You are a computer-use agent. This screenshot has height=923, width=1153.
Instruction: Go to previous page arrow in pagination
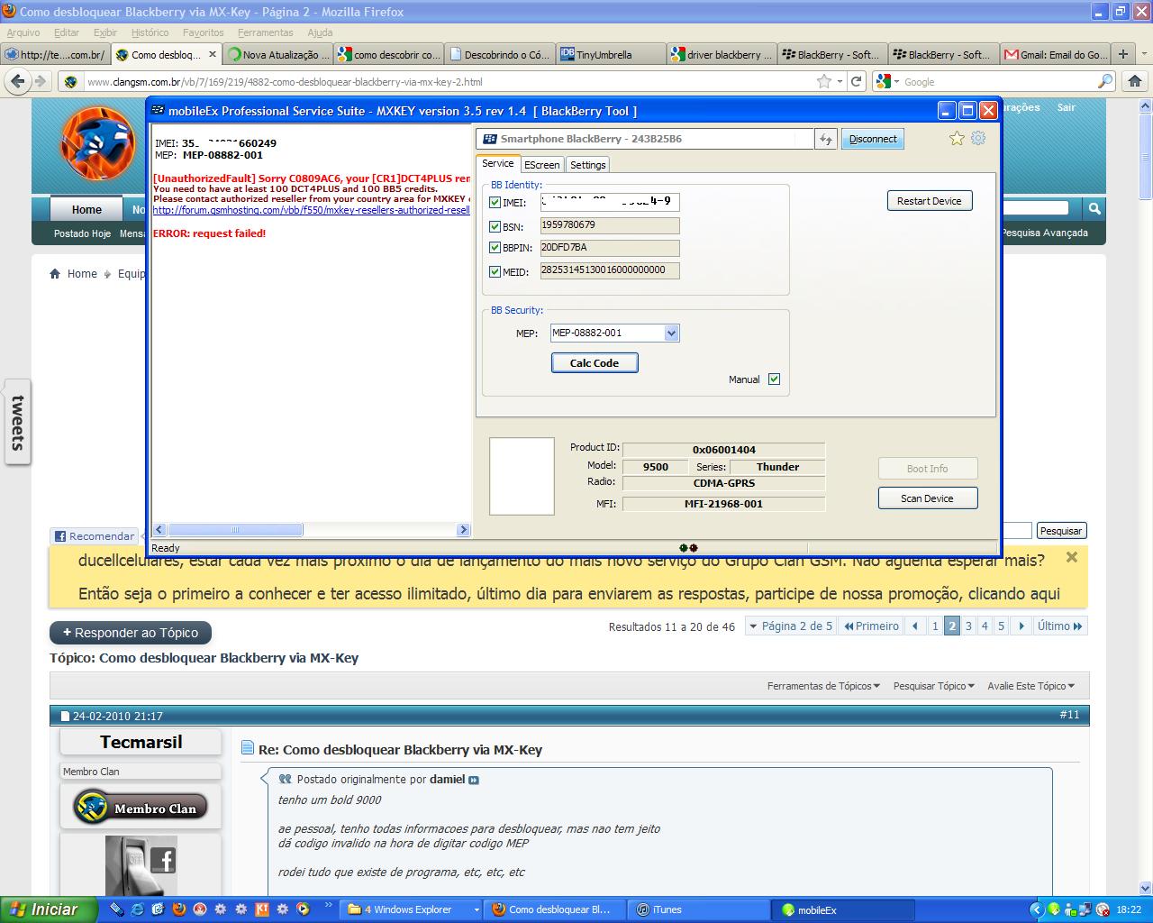tap(914, 626)
